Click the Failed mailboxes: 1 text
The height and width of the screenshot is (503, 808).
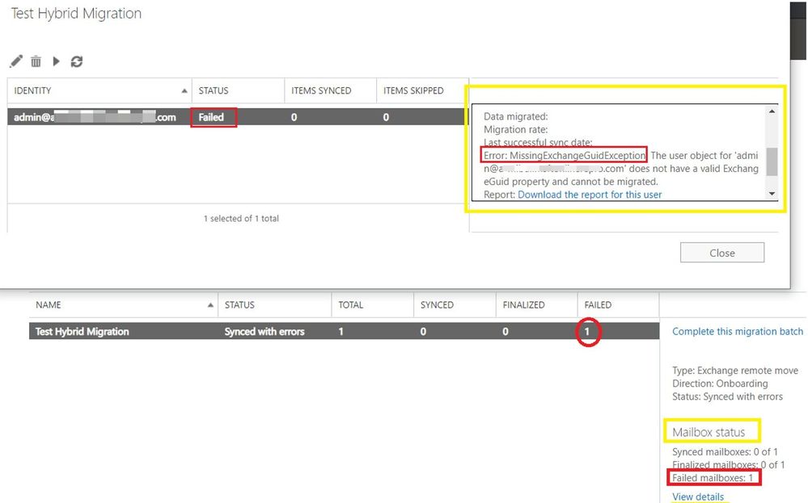click(x=713, y=478)
